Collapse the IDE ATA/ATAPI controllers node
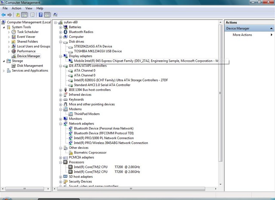This screenshot has width=275, height=200. [x=61, y=66]
